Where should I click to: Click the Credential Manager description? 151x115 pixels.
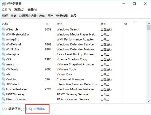70,79
